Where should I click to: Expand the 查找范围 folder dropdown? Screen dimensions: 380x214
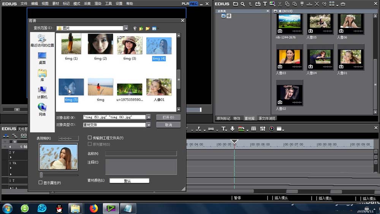point(126,28)
